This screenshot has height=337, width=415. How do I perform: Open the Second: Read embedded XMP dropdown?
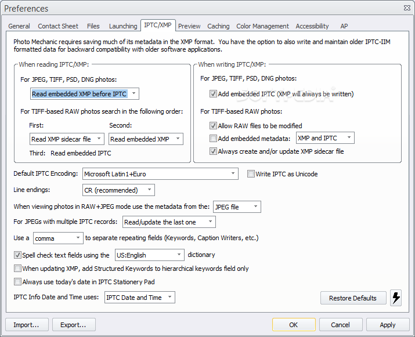click(146, 139)
